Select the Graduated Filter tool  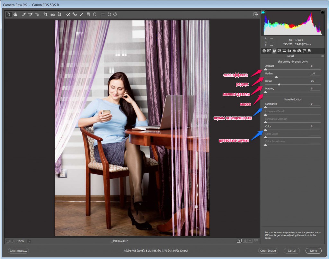tap(88, 14)
